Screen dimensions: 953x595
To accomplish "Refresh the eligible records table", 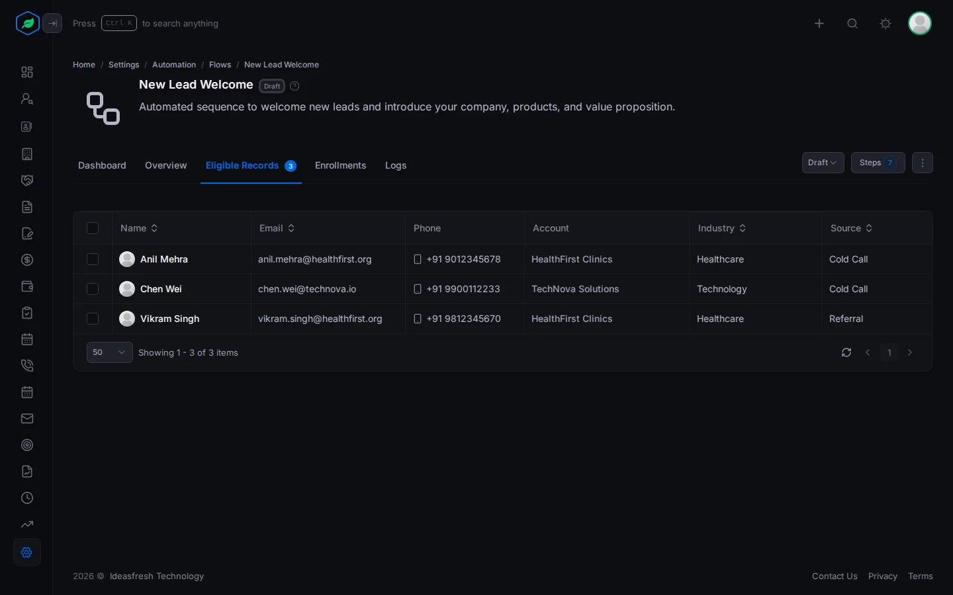I will pos(846,352).
